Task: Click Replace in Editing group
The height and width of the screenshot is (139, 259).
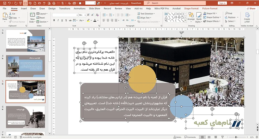Action: (230, 17)
